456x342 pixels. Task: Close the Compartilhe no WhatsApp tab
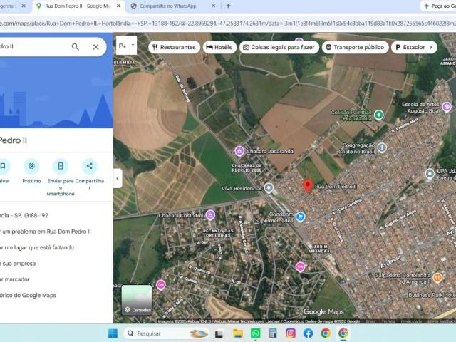(213, 6)
